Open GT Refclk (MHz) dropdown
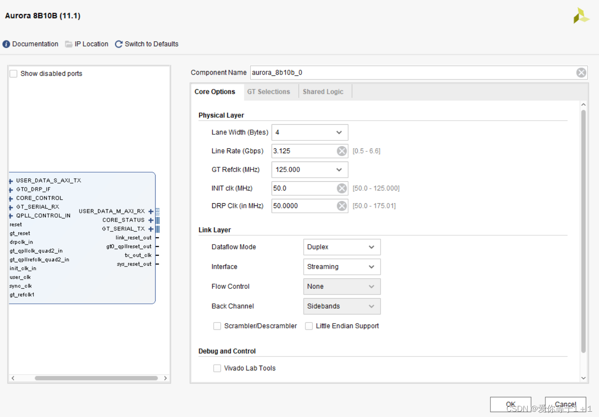The image size is (599, 417). [x=310, y=170]
